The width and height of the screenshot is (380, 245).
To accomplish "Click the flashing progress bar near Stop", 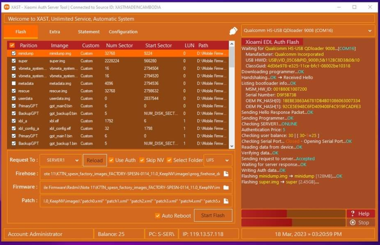I will click(290, 222).
